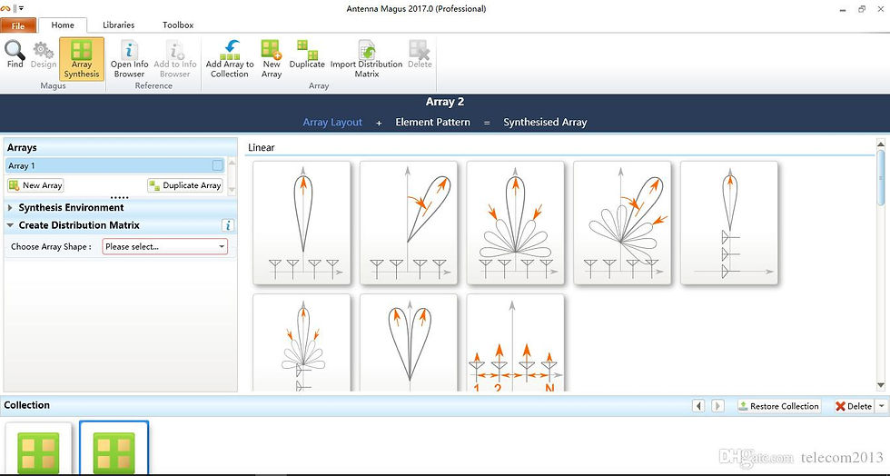The width and height of the screenshot is (890, 476).
Task: Click Add Array to Collection
Action: coord(230,59)
